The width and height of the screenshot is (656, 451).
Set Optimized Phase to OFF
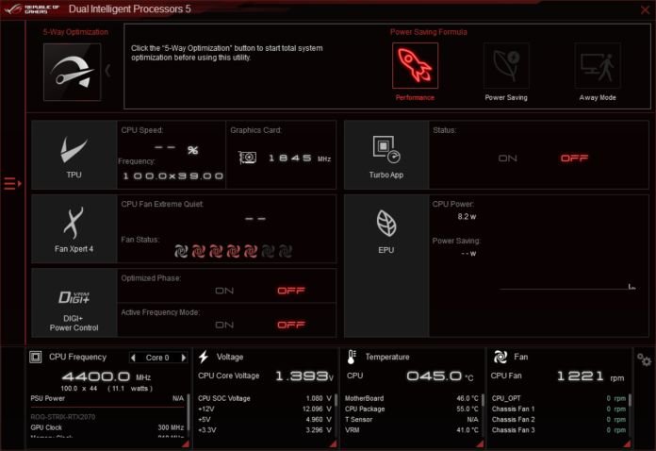pos(291,291)
